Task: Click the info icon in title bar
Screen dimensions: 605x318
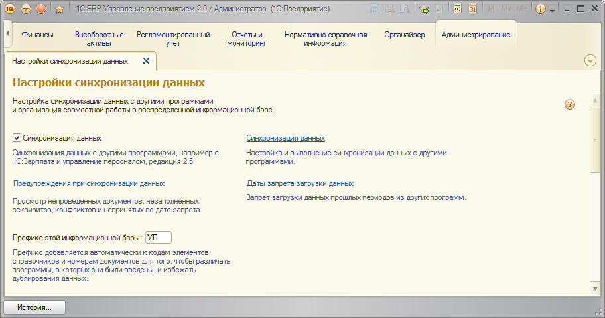Action: 540,9
